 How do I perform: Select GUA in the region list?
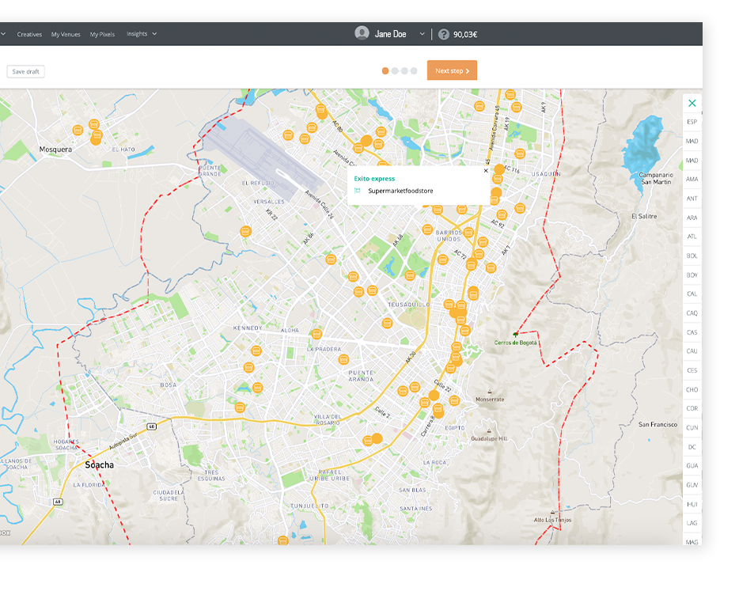692,466
